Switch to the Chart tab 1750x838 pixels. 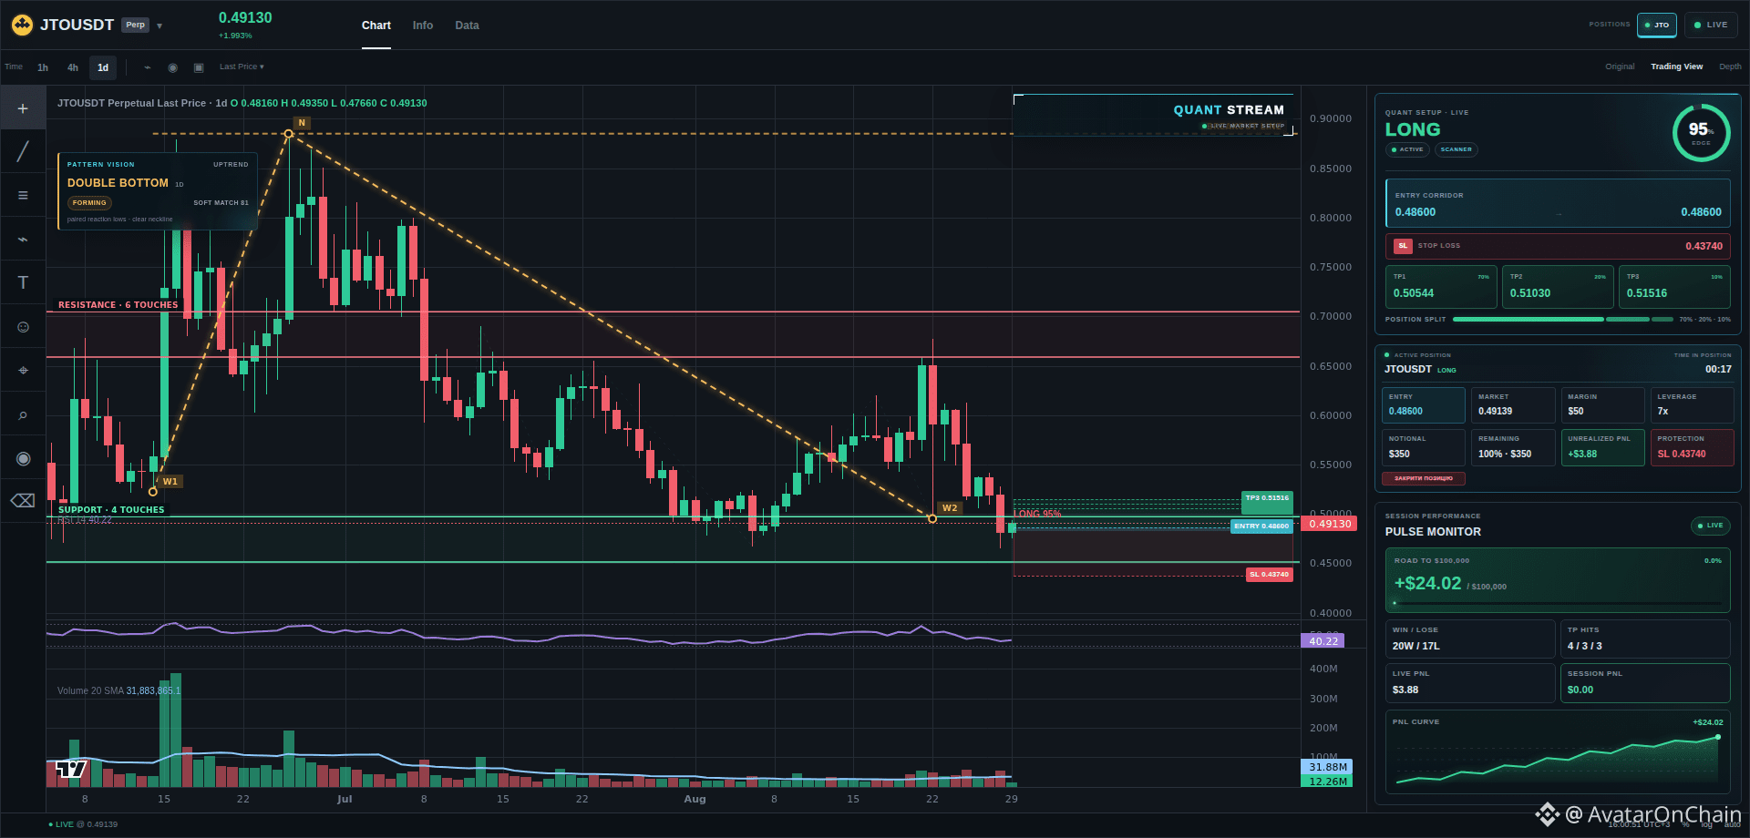[376, 26]
